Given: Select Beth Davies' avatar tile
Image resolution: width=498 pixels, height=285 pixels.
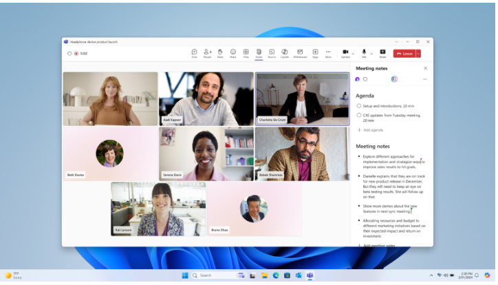Looking at the screenshot, I should pyautogui.click(x=110, y=154).
